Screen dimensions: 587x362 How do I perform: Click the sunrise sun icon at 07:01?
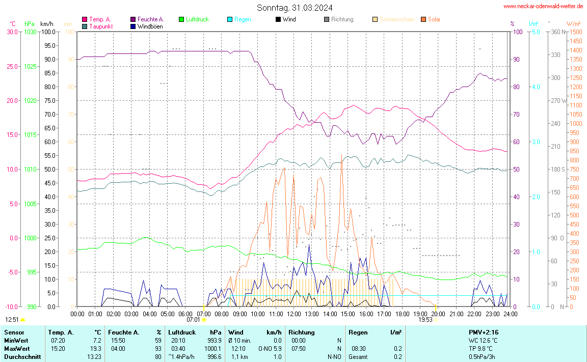tap(204, 320)
